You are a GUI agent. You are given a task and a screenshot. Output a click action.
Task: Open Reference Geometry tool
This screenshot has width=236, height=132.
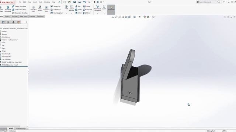(x=97, y=8)
